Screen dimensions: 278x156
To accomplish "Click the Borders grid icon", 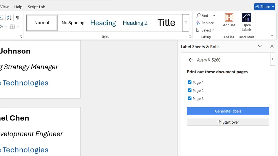I will point(12,27).
